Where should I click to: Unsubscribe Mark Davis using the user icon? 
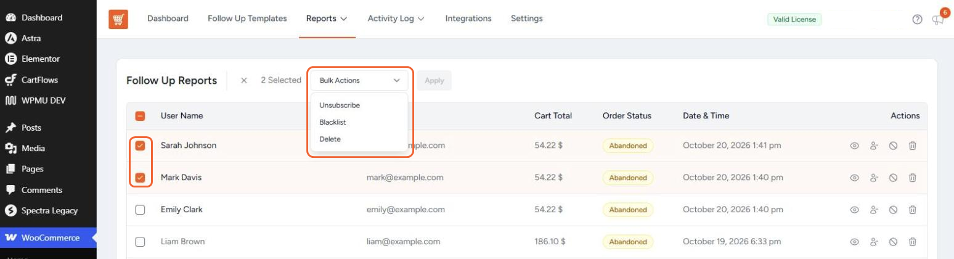pyautogui.click(x=873, y=178)
